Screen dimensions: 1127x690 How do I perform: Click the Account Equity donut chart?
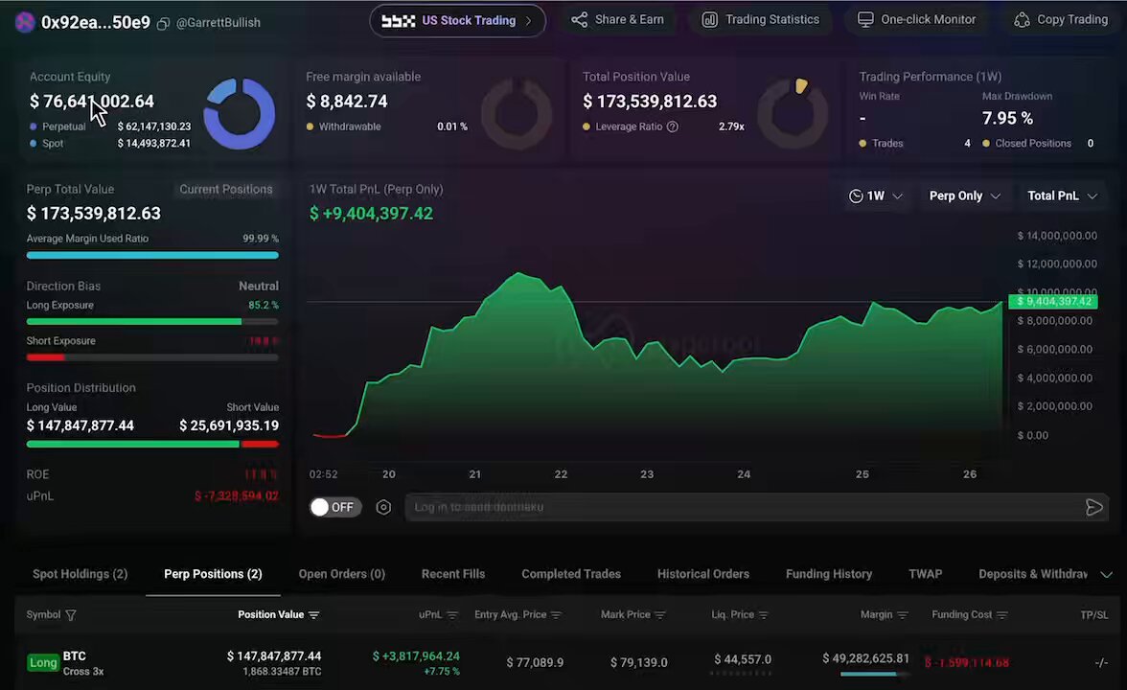[x=240, y=113]
